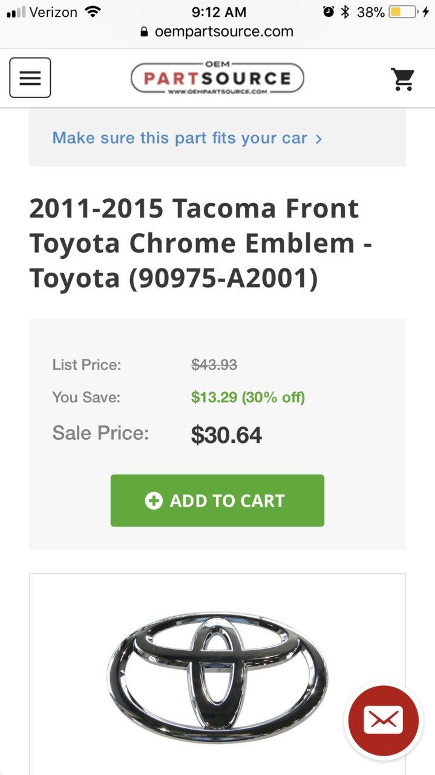Open the red mail contact bubble
This screenshot has width=435, height=775.
[x=382, y=720]
